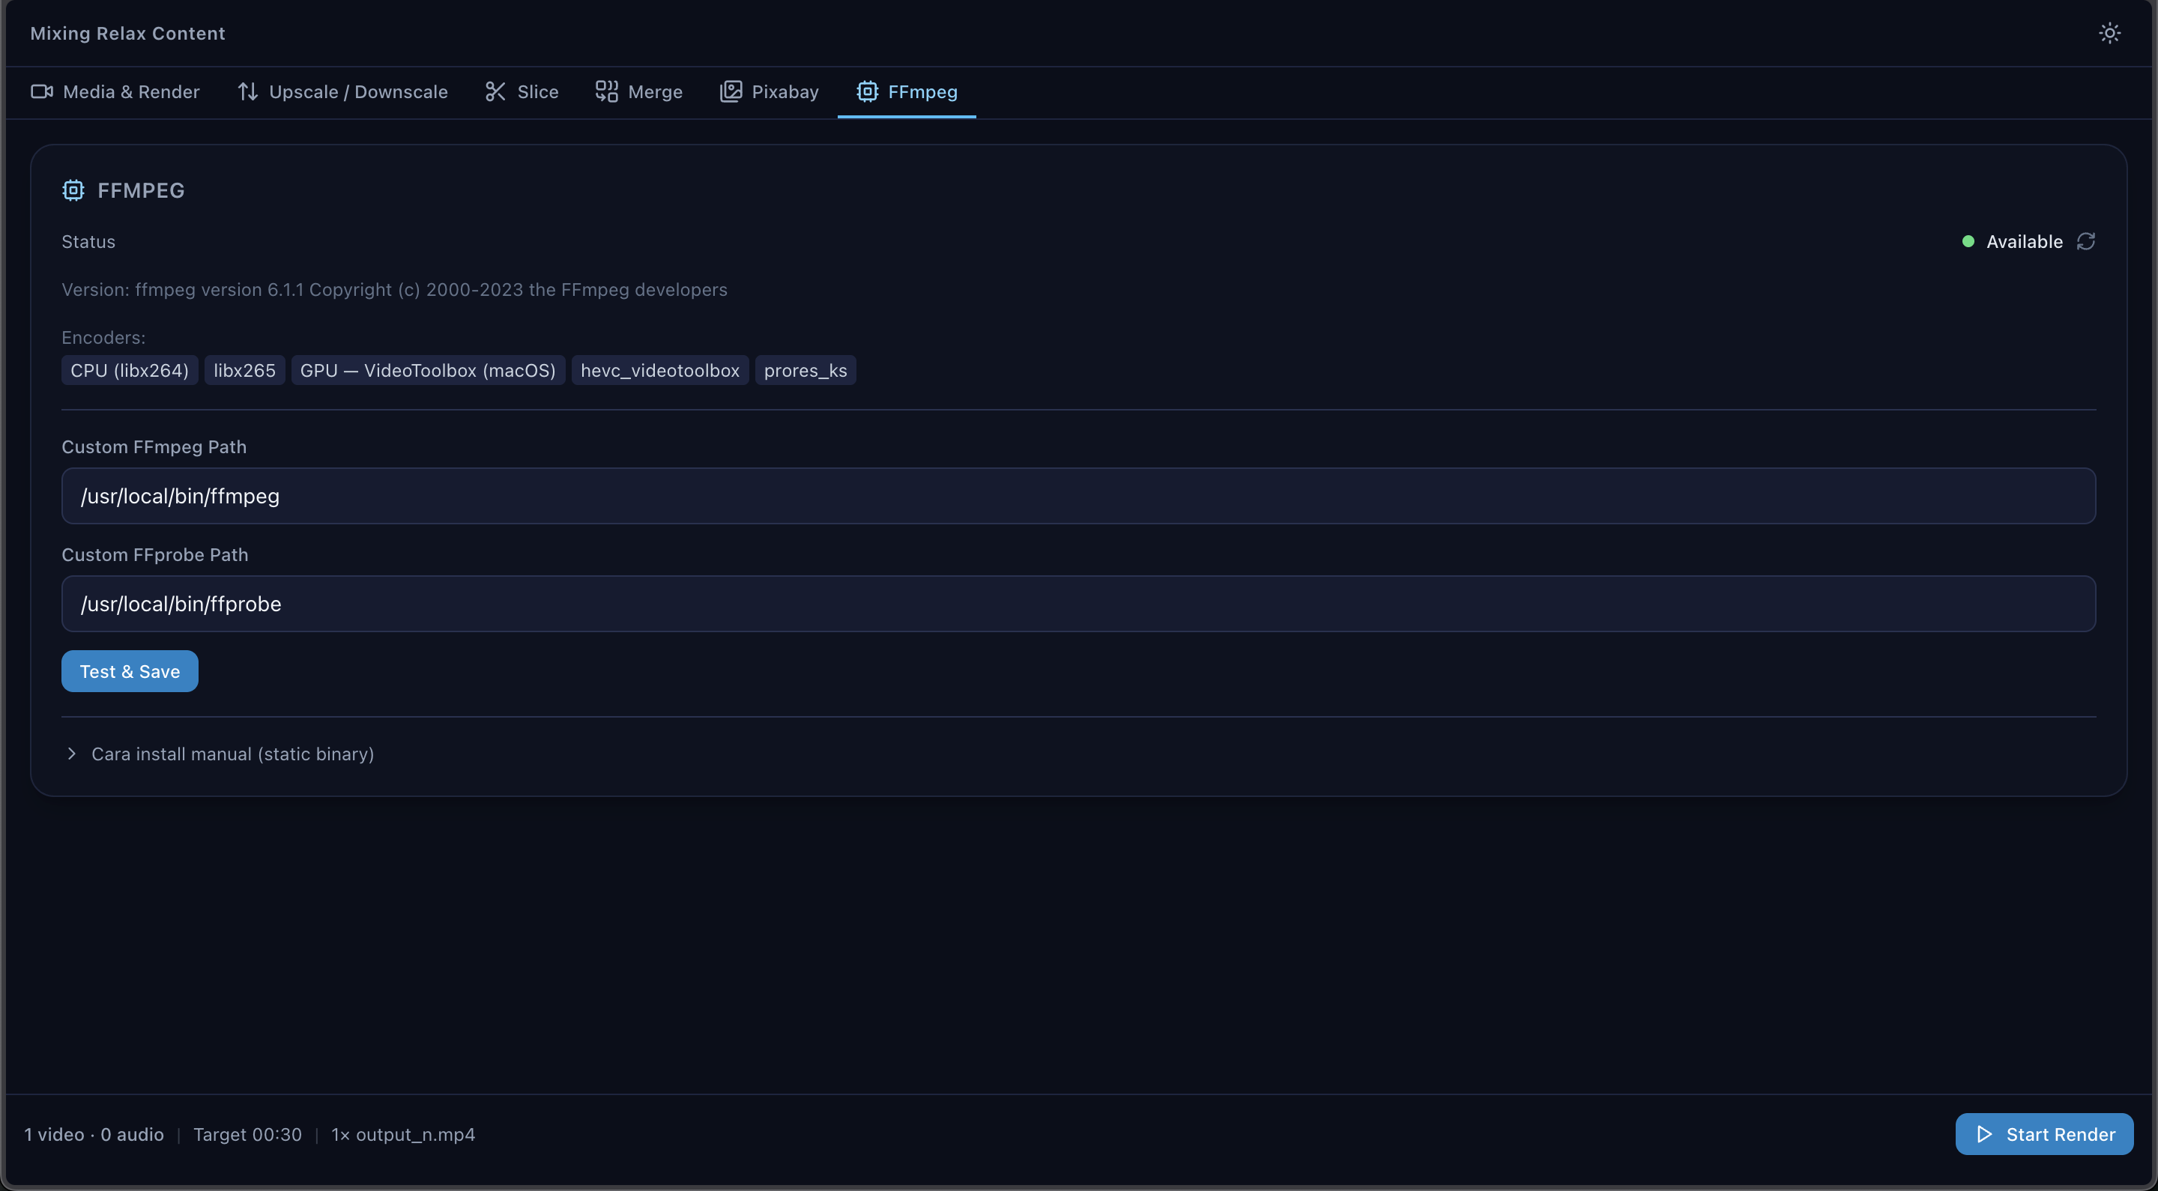Click the image icon of Pixabay
Image resolution: width=2158 pixels, height=1191 pixels.
click(x=731, y=91)
